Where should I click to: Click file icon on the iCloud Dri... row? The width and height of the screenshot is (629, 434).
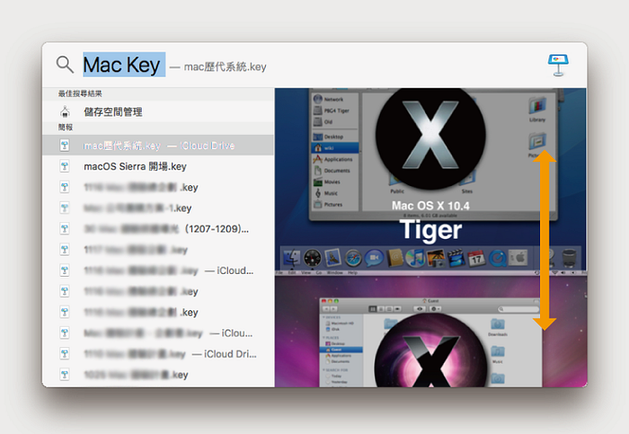pyautogui.click(x=65, y=354)
